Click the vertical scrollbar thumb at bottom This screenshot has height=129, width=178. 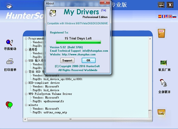(x=150, y=114)
